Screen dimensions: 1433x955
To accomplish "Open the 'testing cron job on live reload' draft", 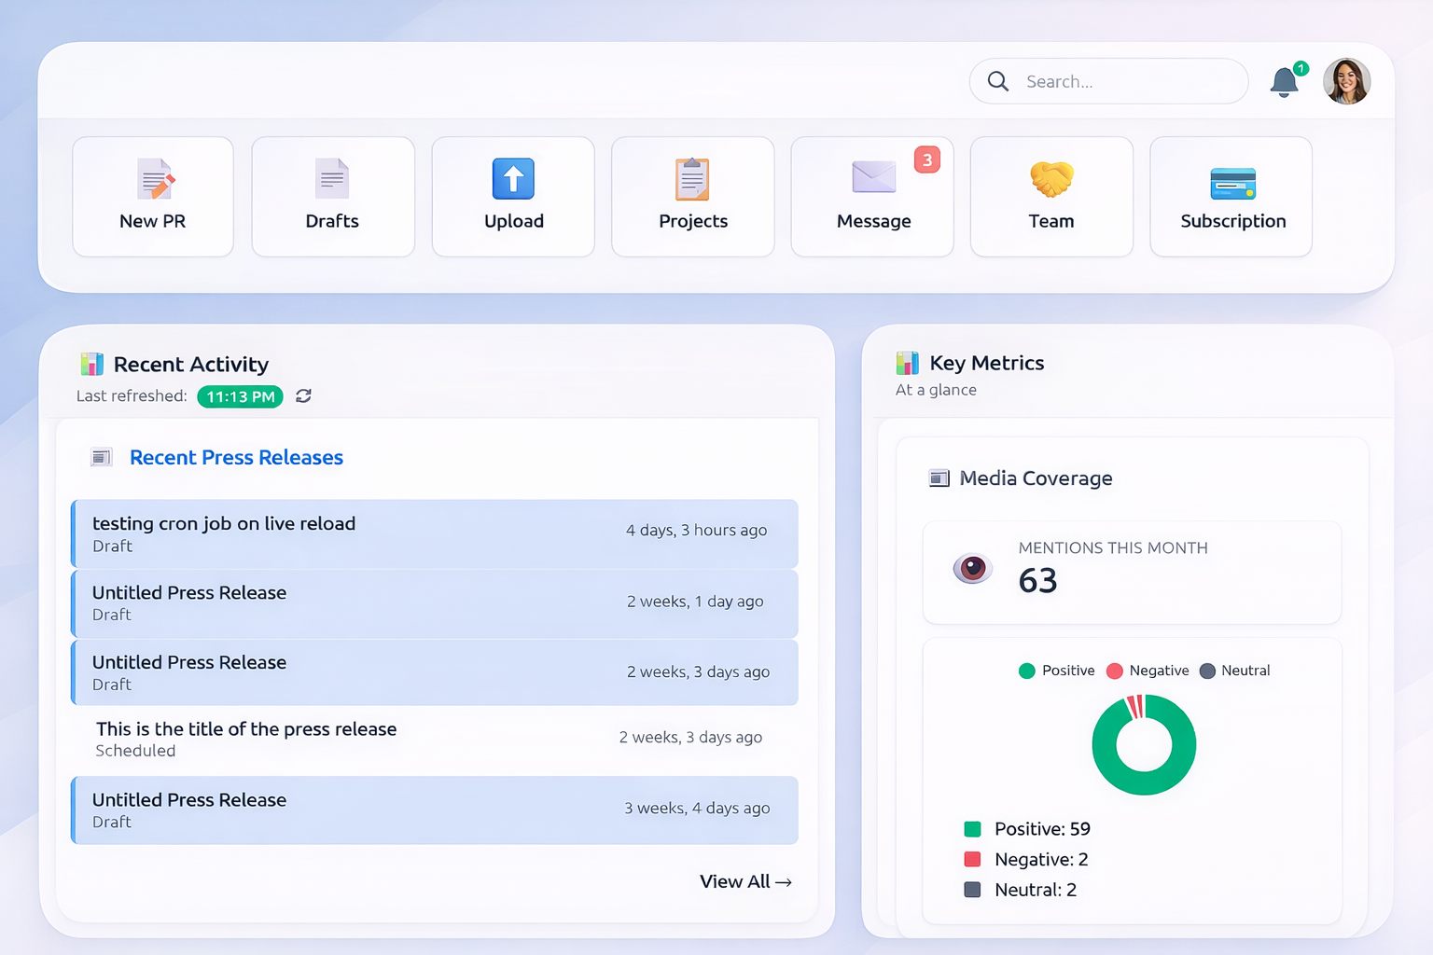I will point(435,533).
